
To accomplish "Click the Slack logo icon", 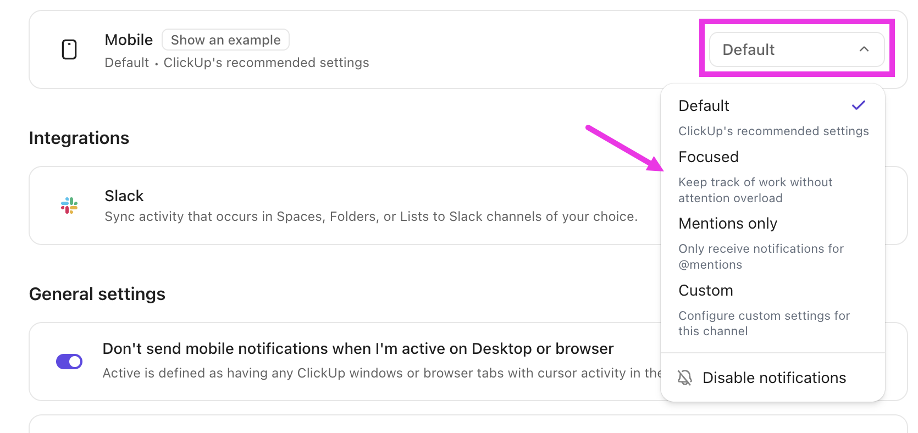I will coord(69,206).
